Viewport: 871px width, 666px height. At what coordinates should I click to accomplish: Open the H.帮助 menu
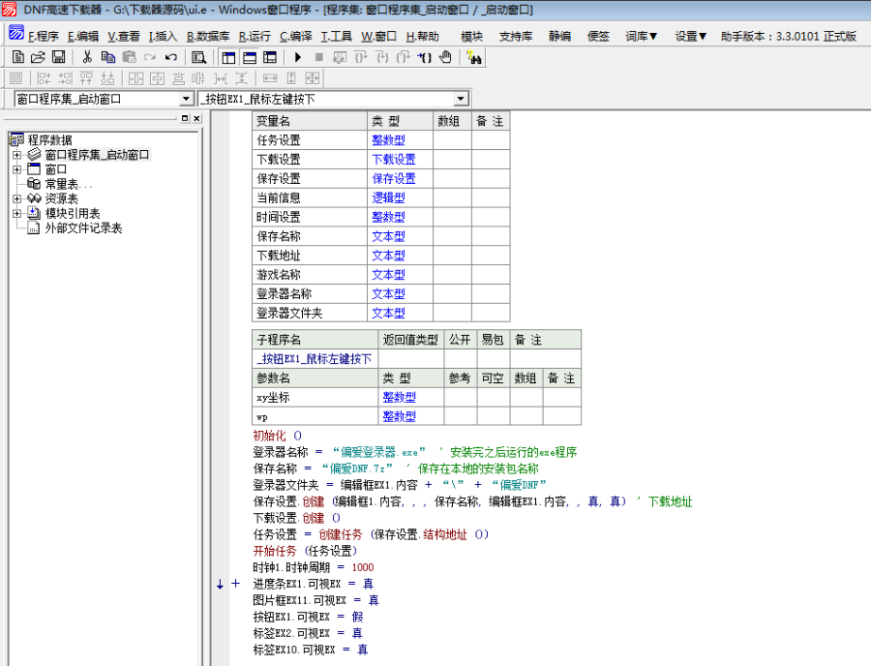422,36
